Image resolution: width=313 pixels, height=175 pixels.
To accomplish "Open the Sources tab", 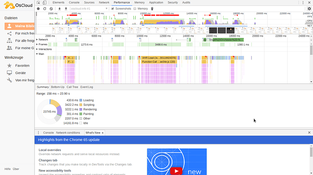I will tap(89, 3).
